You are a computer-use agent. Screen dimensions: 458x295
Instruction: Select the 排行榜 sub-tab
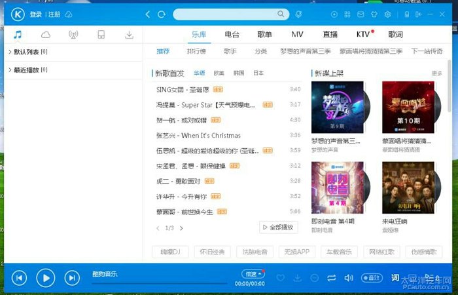pos(196,51)
